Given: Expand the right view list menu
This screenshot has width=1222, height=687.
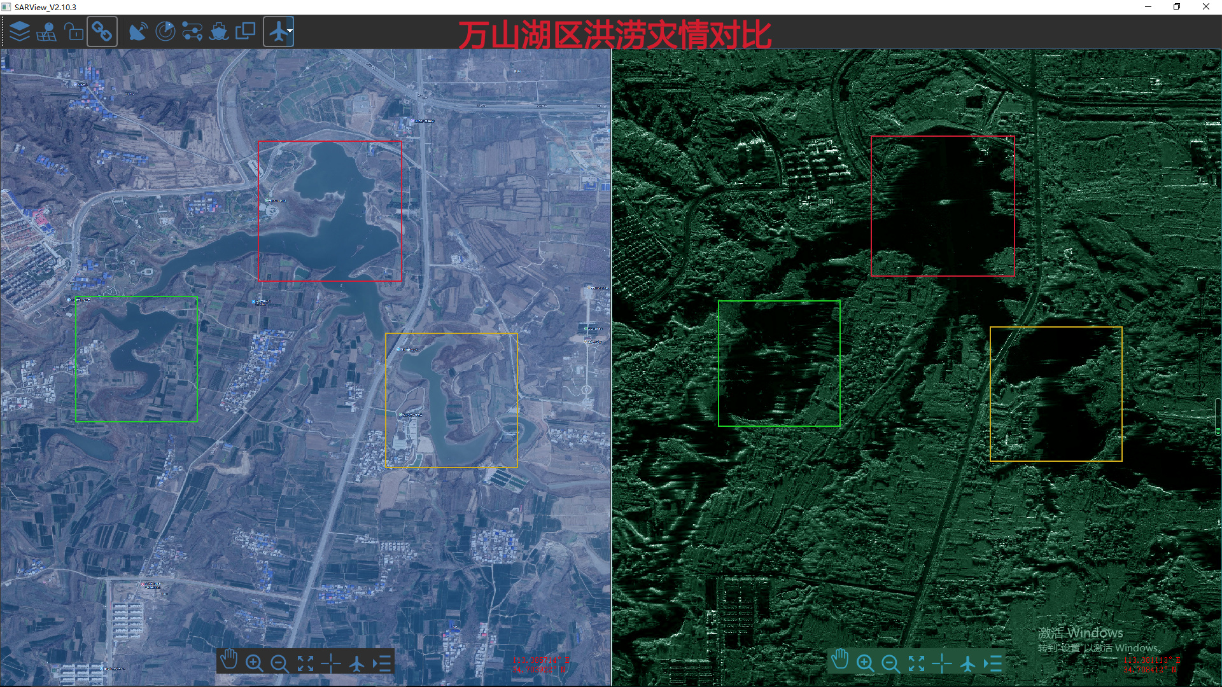Looking at the screenshot, I should [993, 663].
